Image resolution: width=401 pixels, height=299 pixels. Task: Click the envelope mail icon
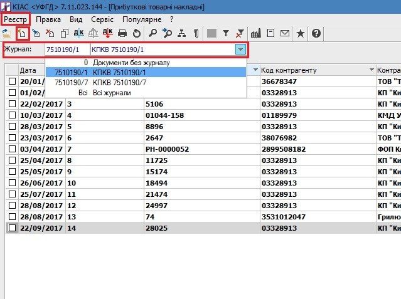coord(285,33)
